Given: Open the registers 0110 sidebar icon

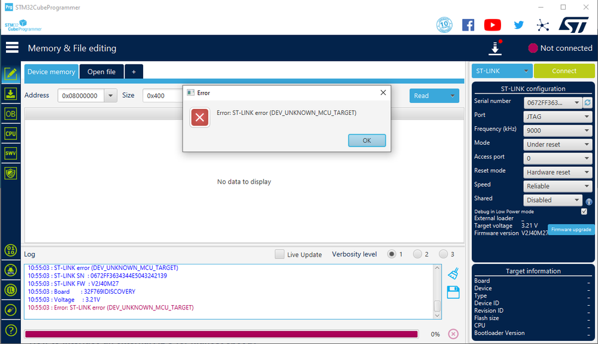Looking at the screenshot, I should coord(11,250).
